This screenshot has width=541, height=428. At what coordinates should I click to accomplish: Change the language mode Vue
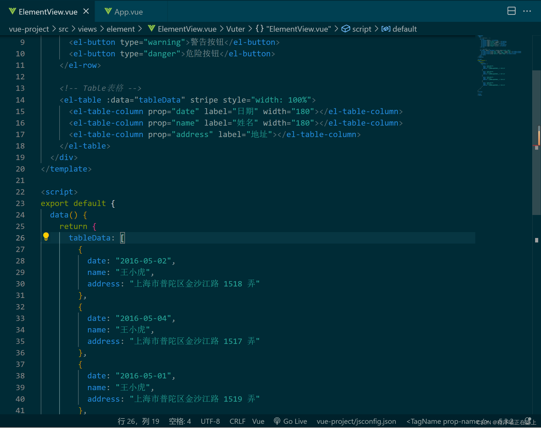pyautogui.click(x=258, y=421)
